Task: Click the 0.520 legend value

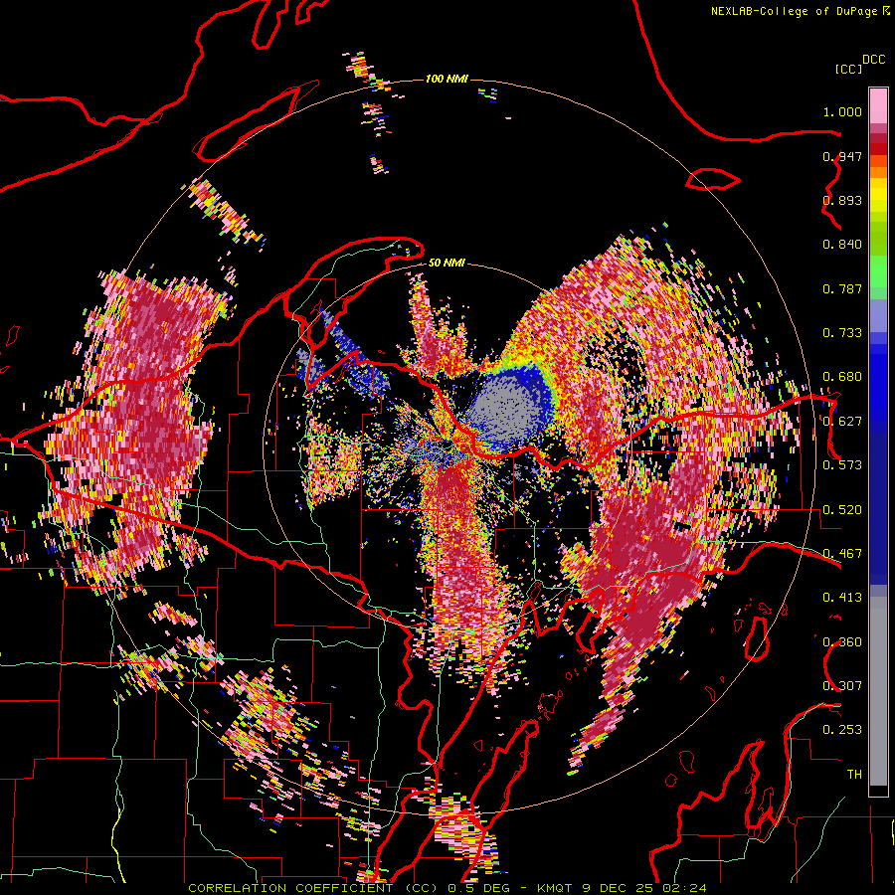Action: [x=842, y=510]
